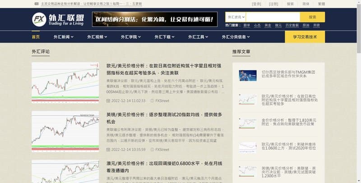Click the 1.0600上方 recommended thumbnail

tap(248, 148)
